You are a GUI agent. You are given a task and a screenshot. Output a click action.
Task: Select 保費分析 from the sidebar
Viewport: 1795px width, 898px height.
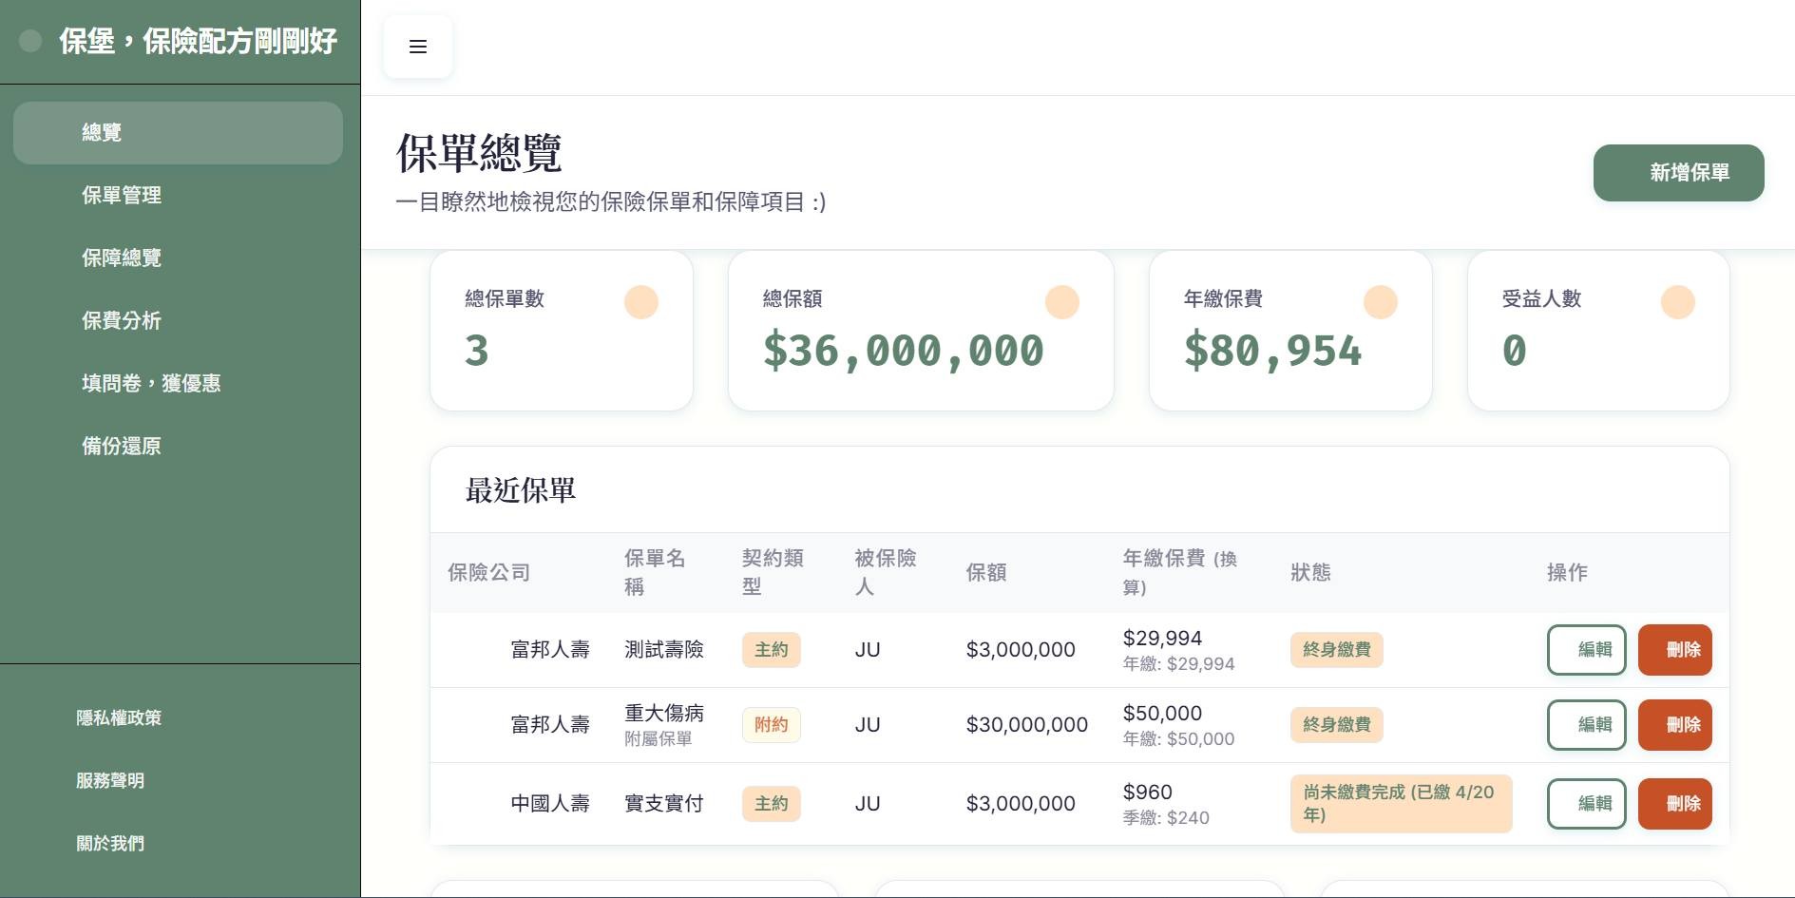coord(122,321)
